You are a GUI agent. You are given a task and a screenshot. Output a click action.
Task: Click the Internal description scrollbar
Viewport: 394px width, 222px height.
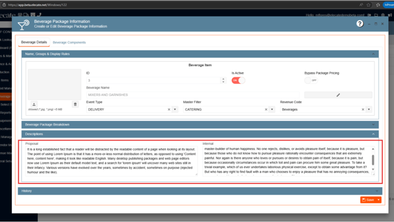click(373, 160)
